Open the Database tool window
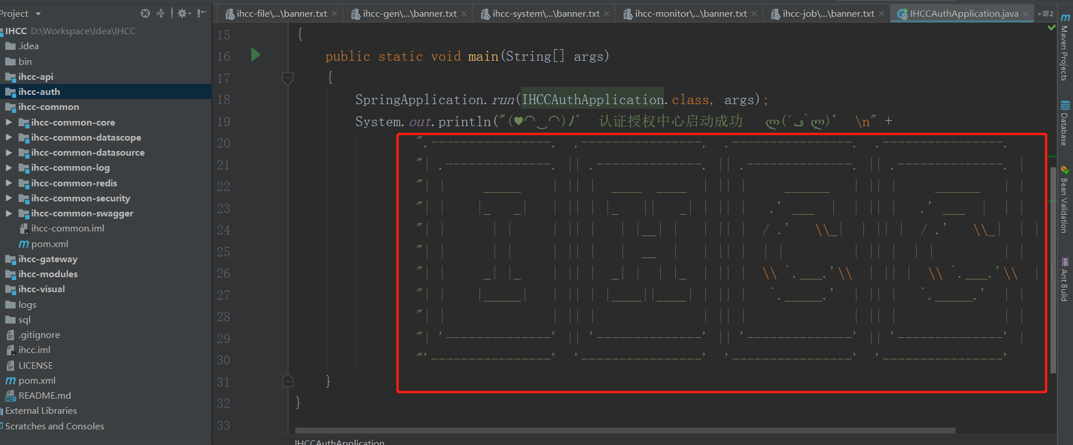The height and width of the screenshot is (445, 1073). tap(1065, 123)
